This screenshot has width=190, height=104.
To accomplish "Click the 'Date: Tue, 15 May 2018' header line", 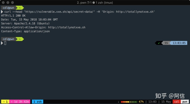I will point(30,19).
